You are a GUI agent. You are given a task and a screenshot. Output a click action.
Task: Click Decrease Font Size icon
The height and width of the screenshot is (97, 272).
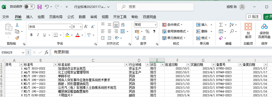click(93, 27)
